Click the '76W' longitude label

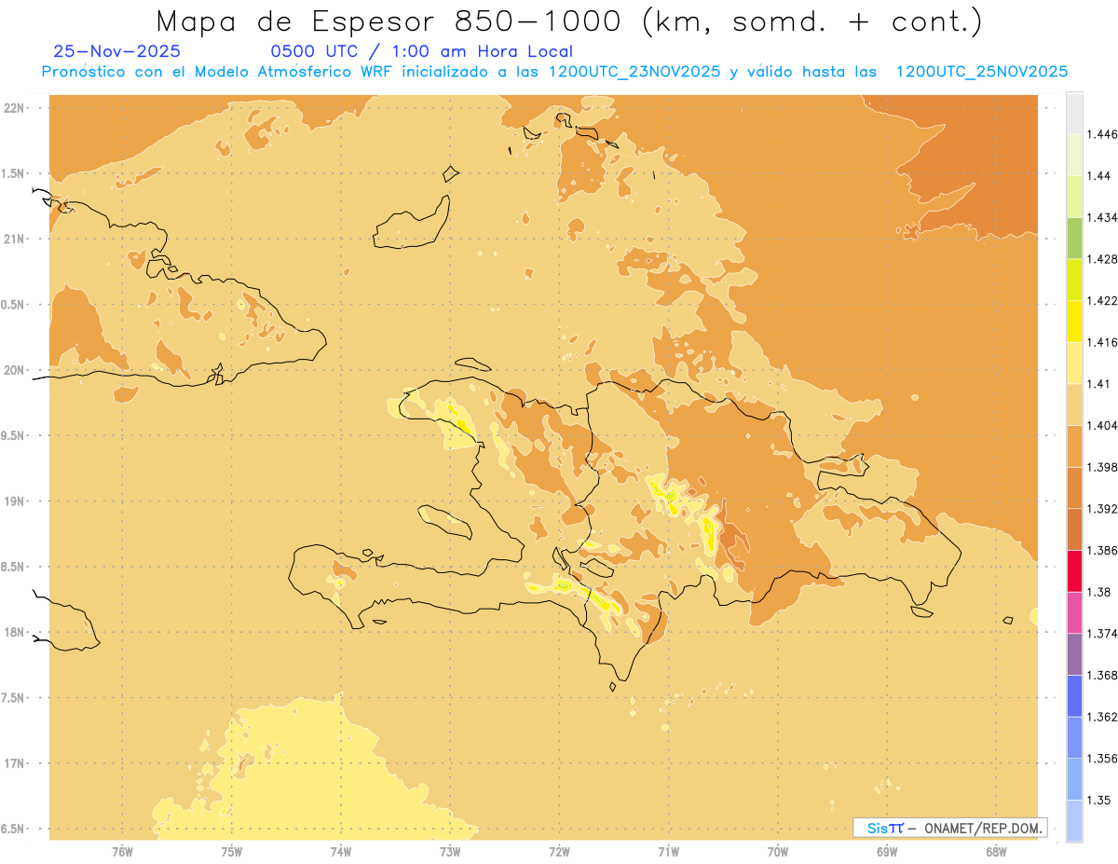[x=122, y=852]
